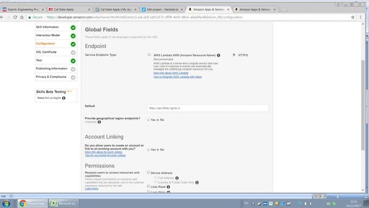369x208 pixels.
Task: Open Tips for successful Account Linking link
Action: (105, 155)
